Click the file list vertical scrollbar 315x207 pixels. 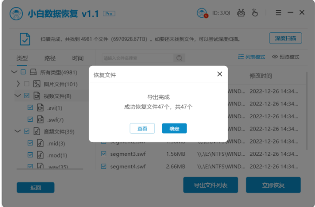point(306,111)
